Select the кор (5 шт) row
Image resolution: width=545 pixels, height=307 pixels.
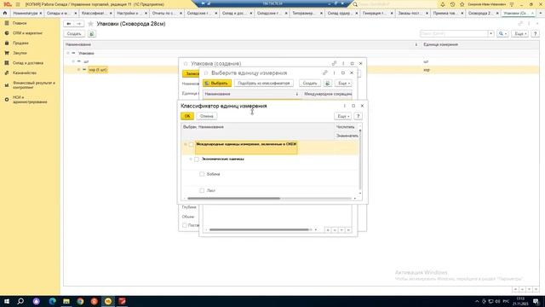301,70
